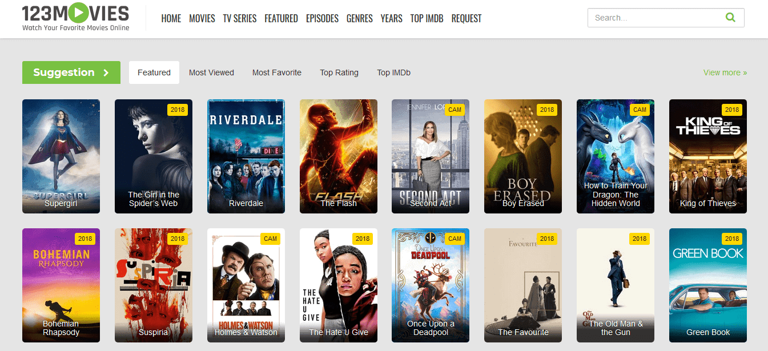Click the green Suggestion button
The width and height of the screenshot is (768, 351).
click(71, 72)
